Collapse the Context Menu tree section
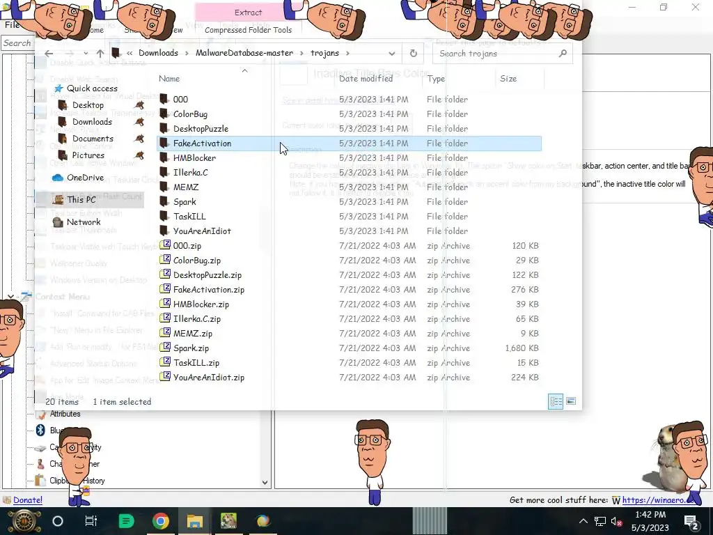This screenshot has height=535, width=713. click(x=10, y=297)
